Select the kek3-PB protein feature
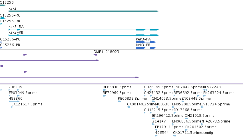This screenshot has height=137, width=243. coord(146,48)
